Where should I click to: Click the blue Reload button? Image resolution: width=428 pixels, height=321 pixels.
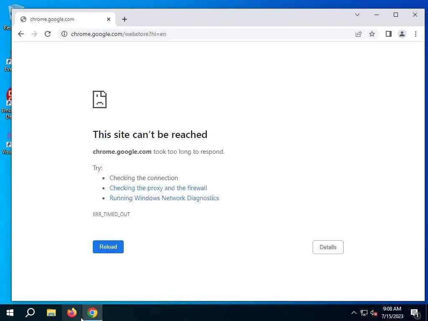click(x=108, y=247)
